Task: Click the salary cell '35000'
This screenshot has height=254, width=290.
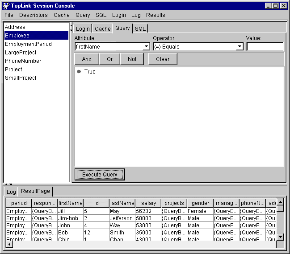Action: pyautogui.click(x=148, y=233)
